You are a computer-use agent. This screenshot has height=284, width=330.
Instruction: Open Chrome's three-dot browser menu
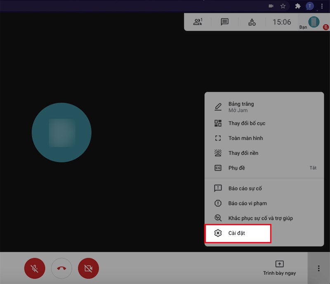[x=322, y=6]
